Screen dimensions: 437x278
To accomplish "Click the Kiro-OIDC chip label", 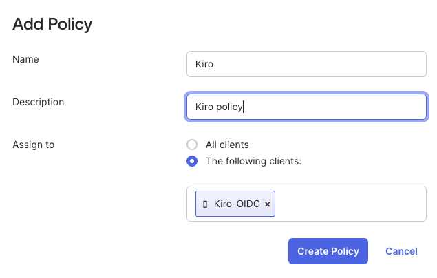I will [x=236, y=204].
